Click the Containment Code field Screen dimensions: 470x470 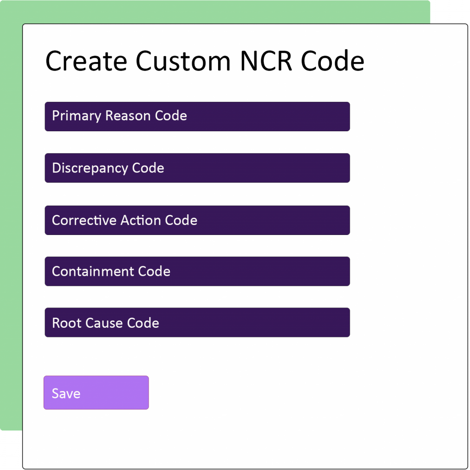point(197,271)
